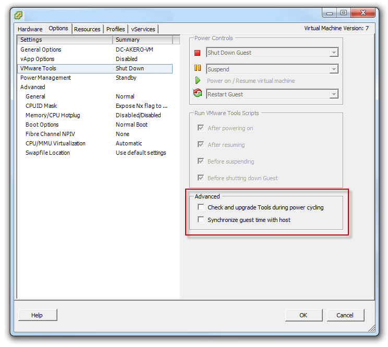Select Swapfile Location in settings list

click(x=47, y=153)
